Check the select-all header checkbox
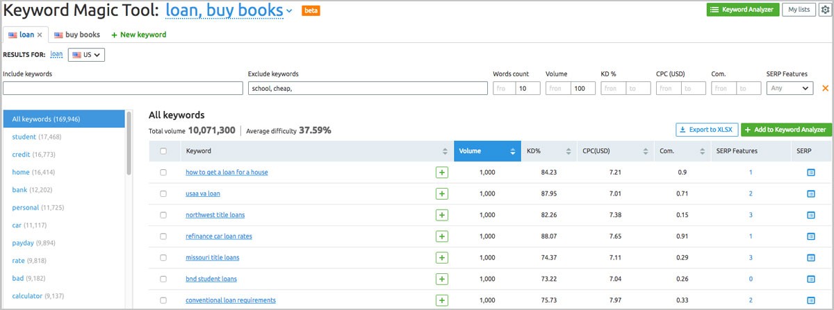Viewport: 834px width, 310px height. (x=163, y=151)
